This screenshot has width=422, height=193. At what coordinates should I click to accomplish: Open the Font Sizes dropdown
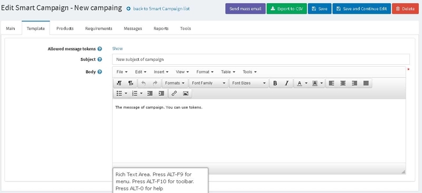[x=248, y=83]
